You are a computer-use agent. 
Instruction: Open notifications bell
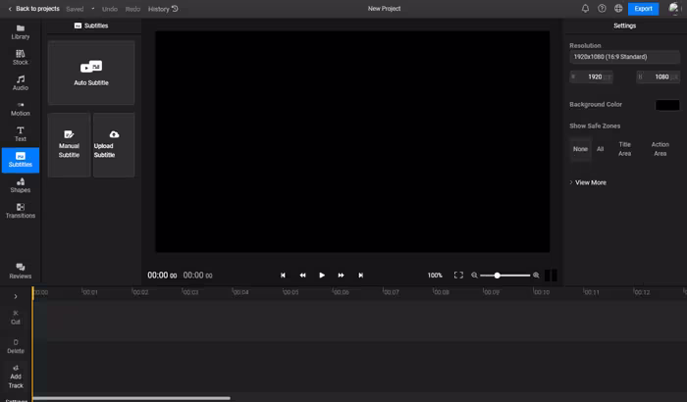click(x=585, y=8)
